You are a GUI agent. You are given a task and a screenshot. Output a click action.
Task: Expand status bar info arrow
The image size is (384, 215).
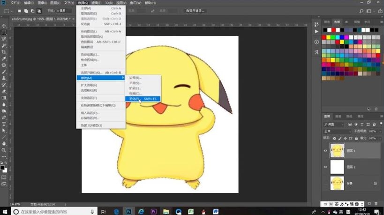coord(65,204)
